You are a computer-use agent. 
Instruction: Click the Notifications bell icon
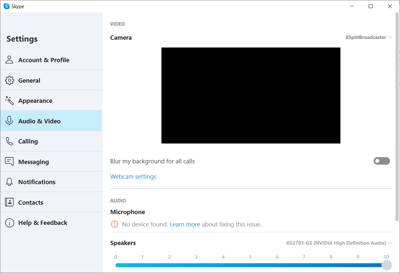tap(9, 182)
